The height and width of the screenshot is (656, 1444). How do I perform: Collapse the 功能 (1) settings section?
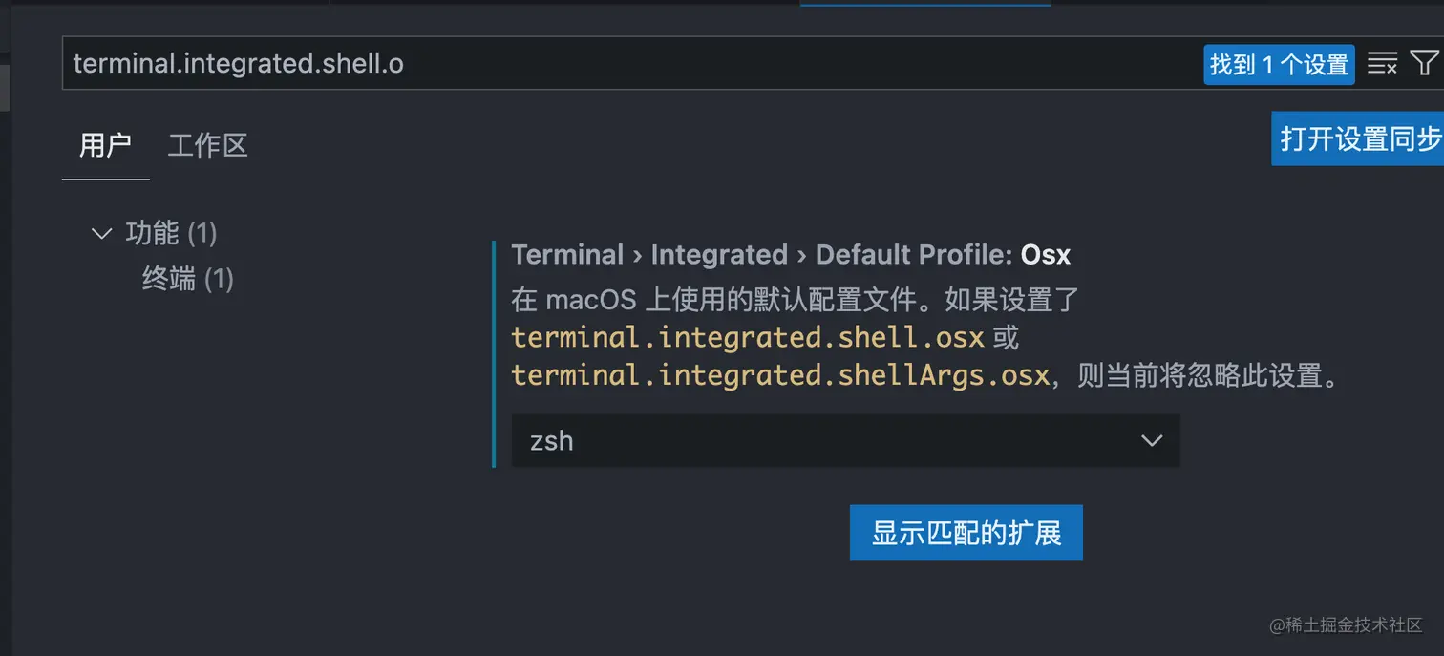pos(101,233)
